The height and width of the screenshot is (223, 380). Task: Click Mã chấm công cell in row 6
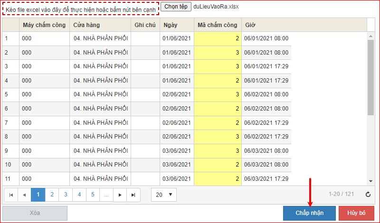tap(218, 109)
